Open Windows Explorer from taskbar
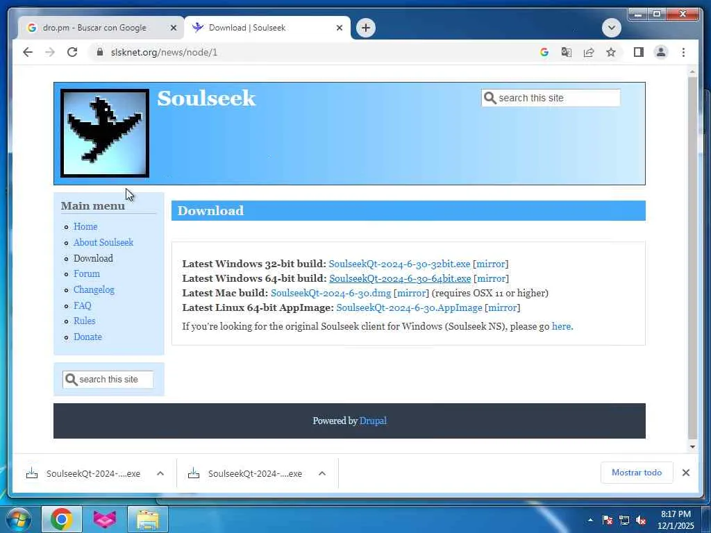Viewport: 711px width, 533px height. (148, 519)
